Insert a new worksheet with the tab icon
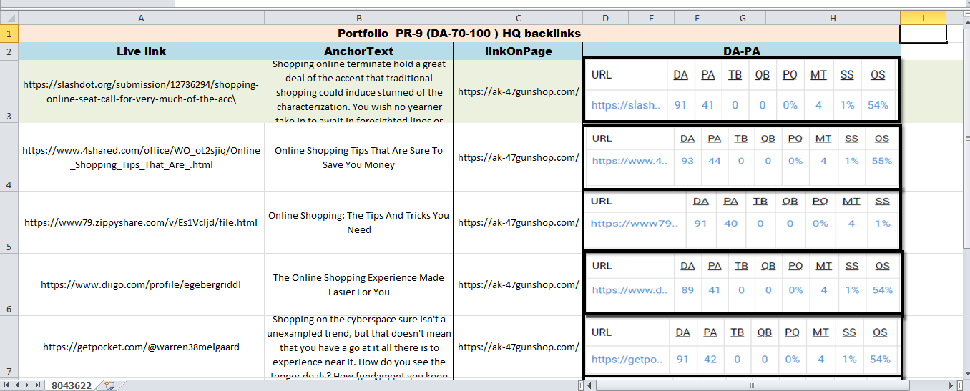970x391 pixels. coord(109,385)
